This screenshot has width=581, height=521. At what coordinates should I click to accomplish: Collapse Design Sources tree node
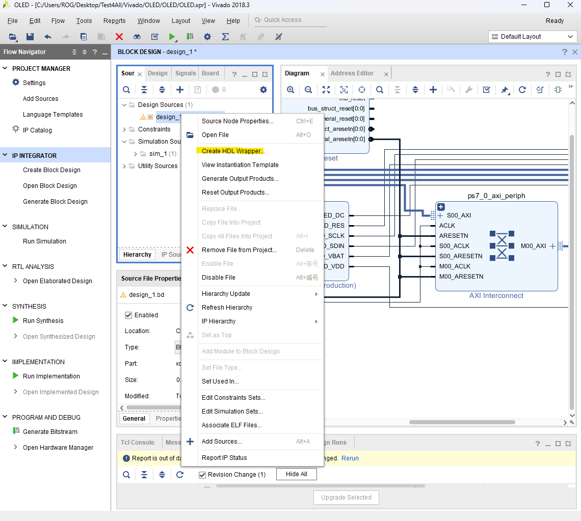tap(124, 105)
